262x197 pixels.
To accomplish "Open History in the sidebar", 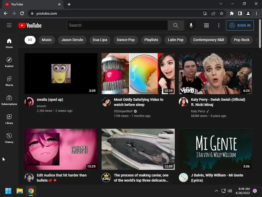I will tap(9, 138).
